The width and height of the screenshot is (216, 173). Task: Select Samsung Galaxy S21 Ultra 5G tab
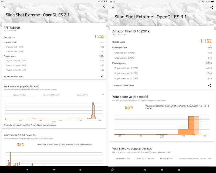point(195,158)
